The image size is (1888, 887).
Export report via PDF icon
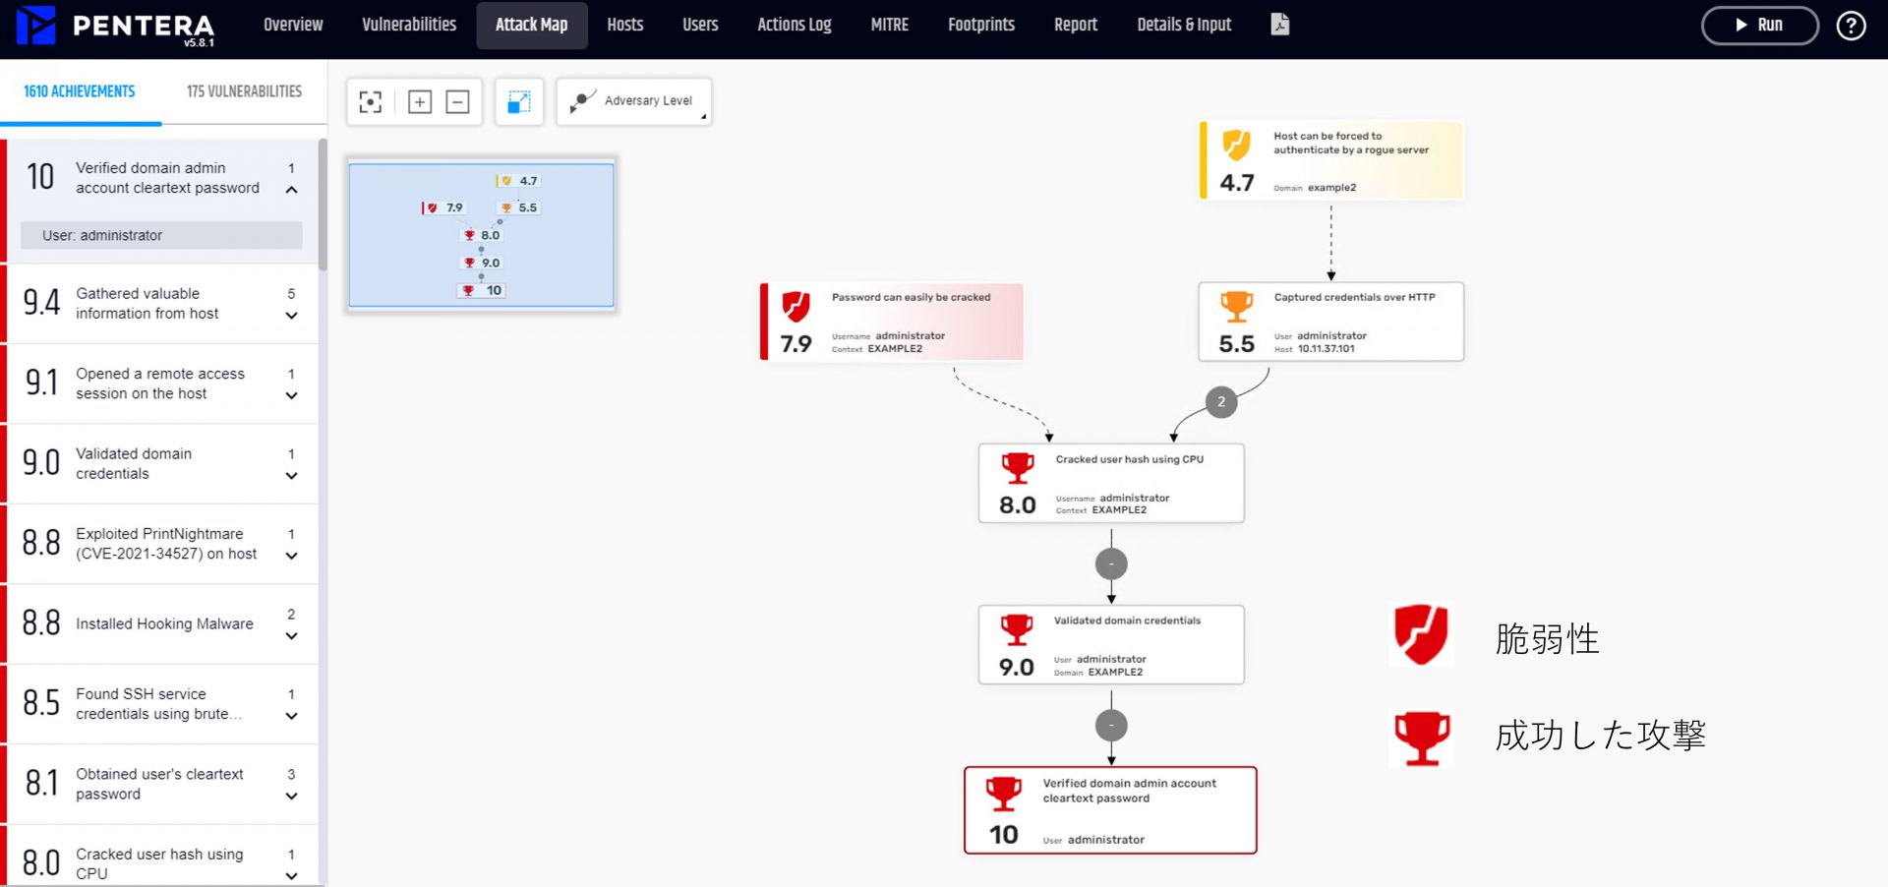pyautogui.click(x=1279, y=25)
